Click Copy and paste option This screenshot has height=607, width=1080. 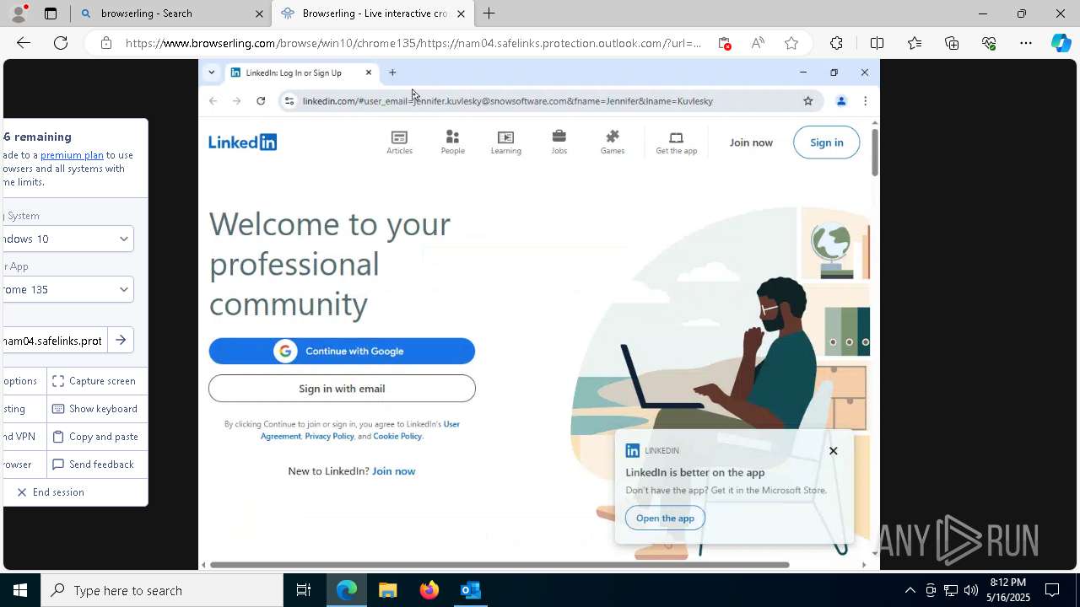[x=94, y=437]
